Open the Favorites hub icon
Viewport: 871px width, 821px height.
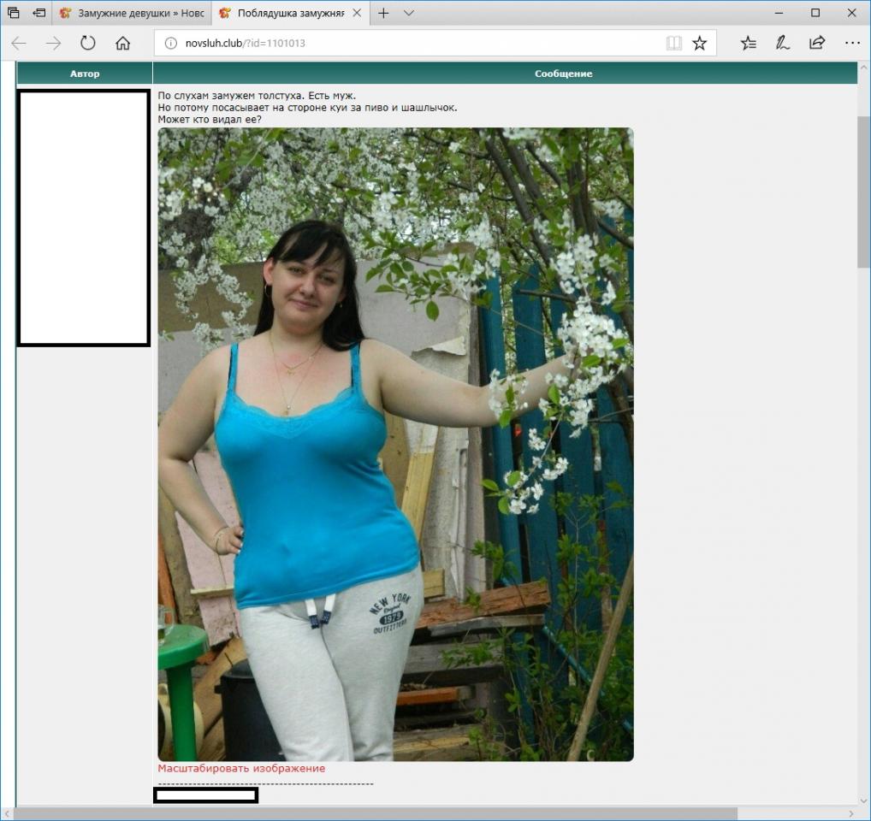click(x=748, y=43)
